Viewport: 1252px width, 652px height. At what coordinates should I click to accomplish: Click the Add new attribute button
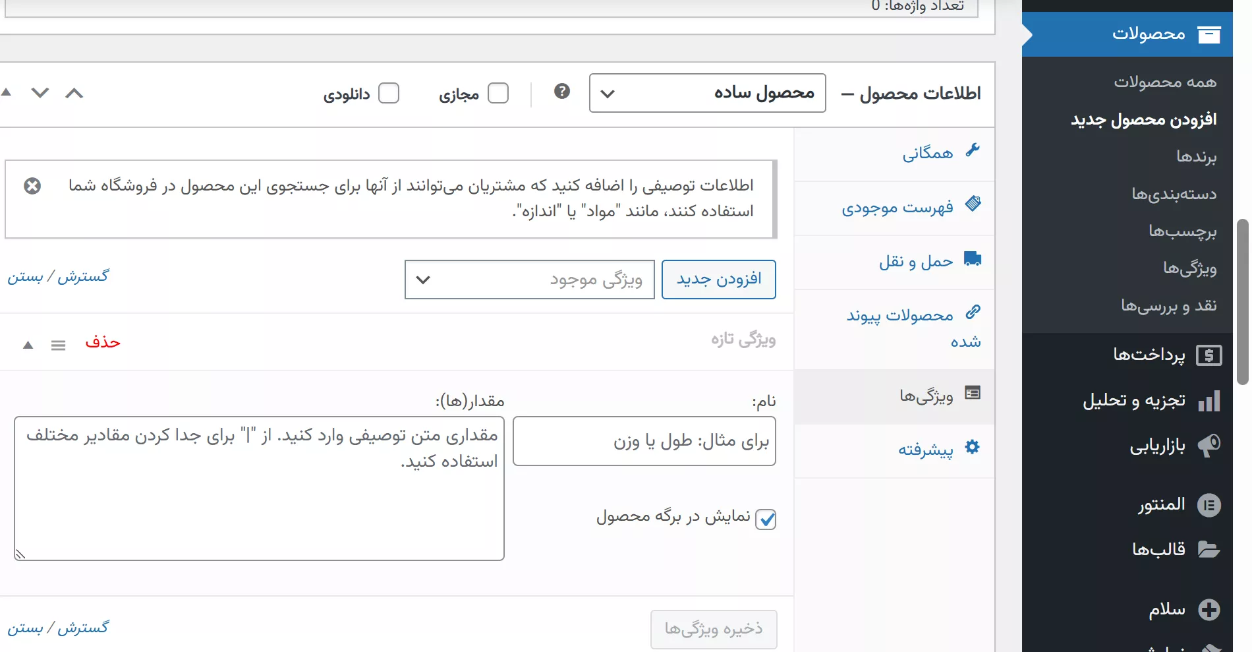[718, 280]
